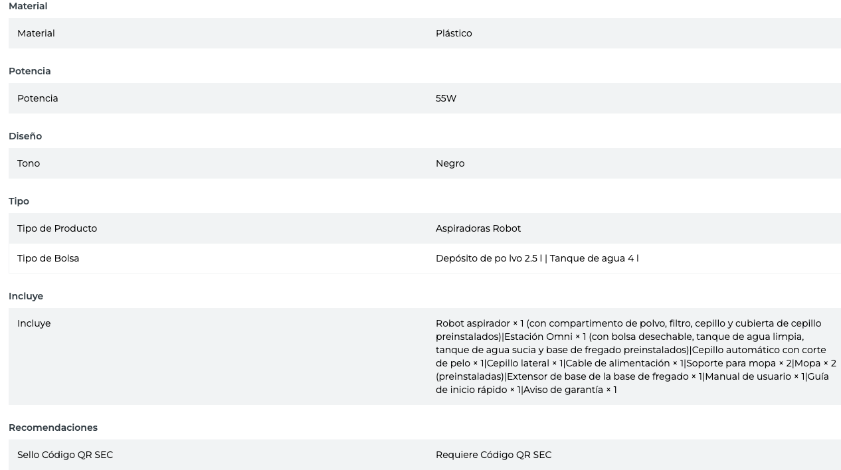Click the 55W power value

coord(446,98)
